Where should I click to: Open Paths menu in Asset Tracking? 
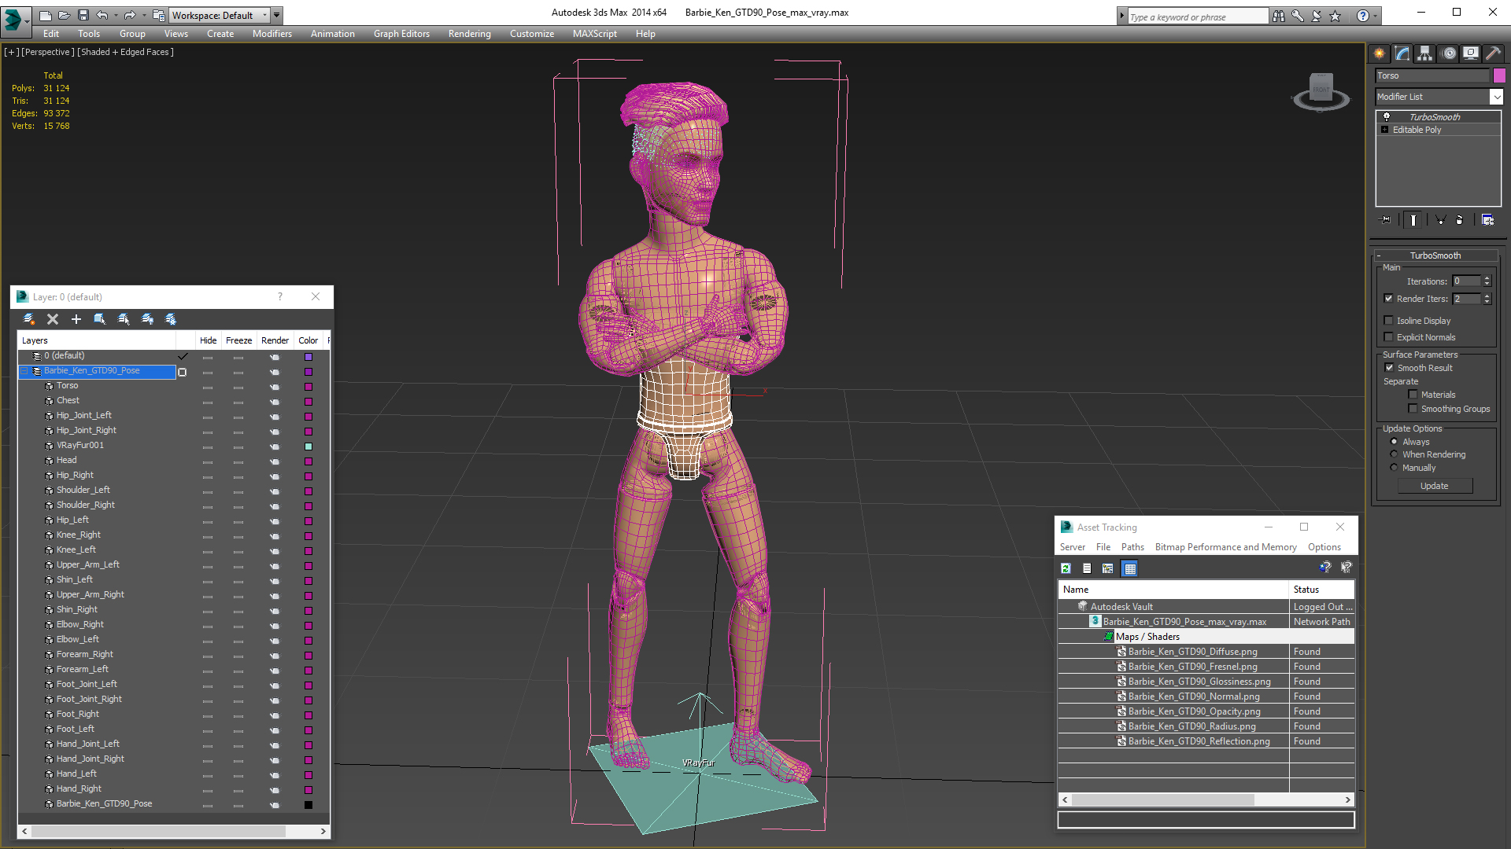(1132, 547)
